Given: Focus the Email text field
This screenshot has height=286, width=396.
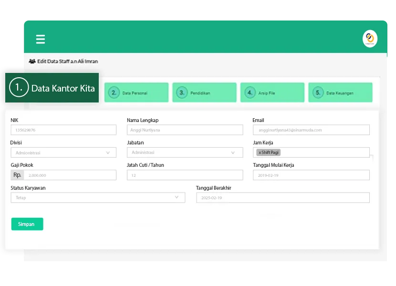Looking at the screenshot, I should point(311,130).
